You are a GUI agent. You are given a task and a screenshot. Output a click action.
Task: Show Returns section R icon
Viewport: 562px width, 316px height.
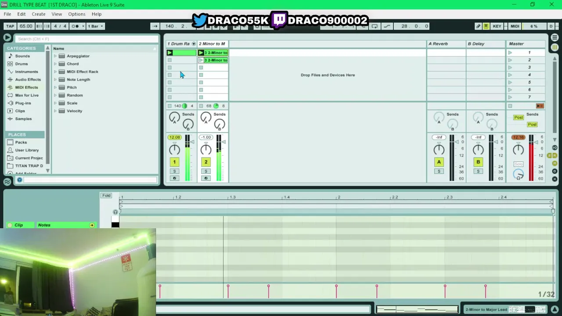pyautogui.click(x=555, y=156)
